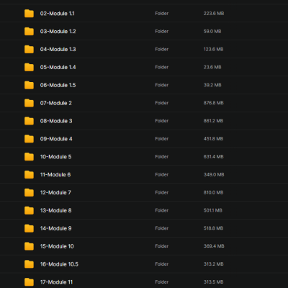288x288 pixels.
Task: Click the Folder type label for 09-Module 4
Action: (x=162, y=139)
